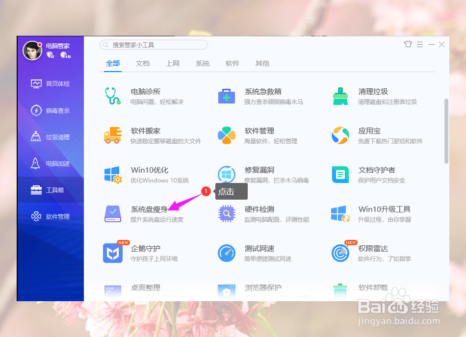Switch to the 软件 tab
466x337 pixels.
point(233,63)
